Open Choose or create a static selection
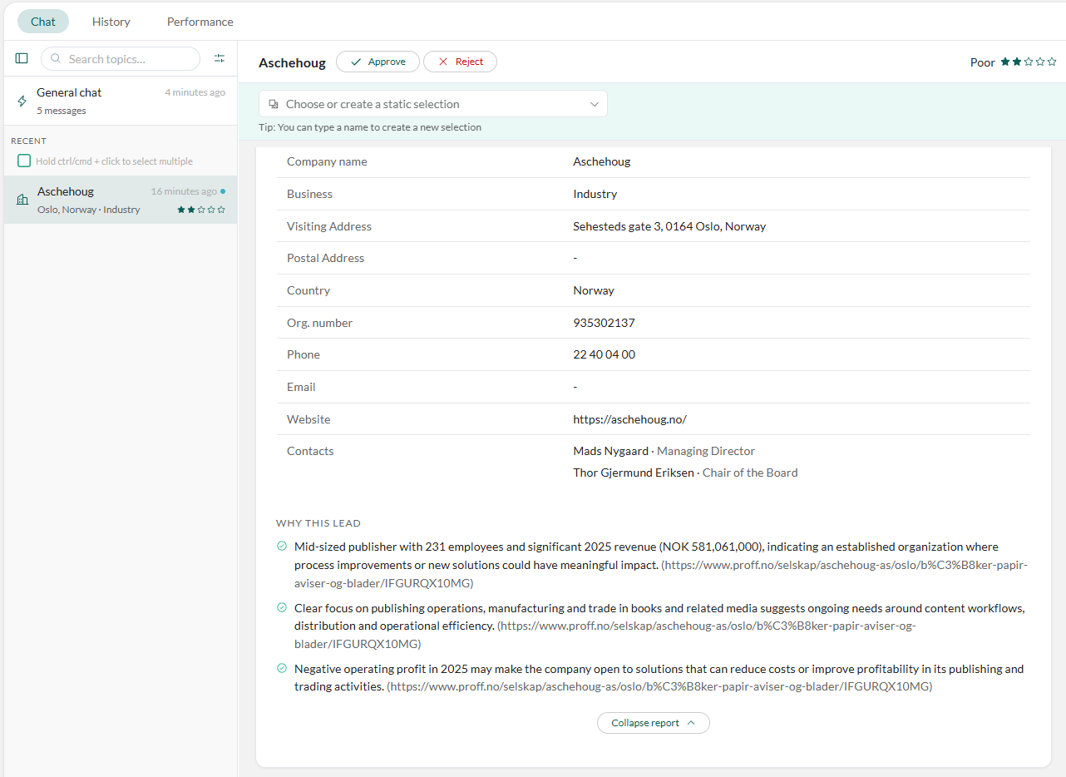This screenshot has height=777, width=1066. click(x=433, y=104)
